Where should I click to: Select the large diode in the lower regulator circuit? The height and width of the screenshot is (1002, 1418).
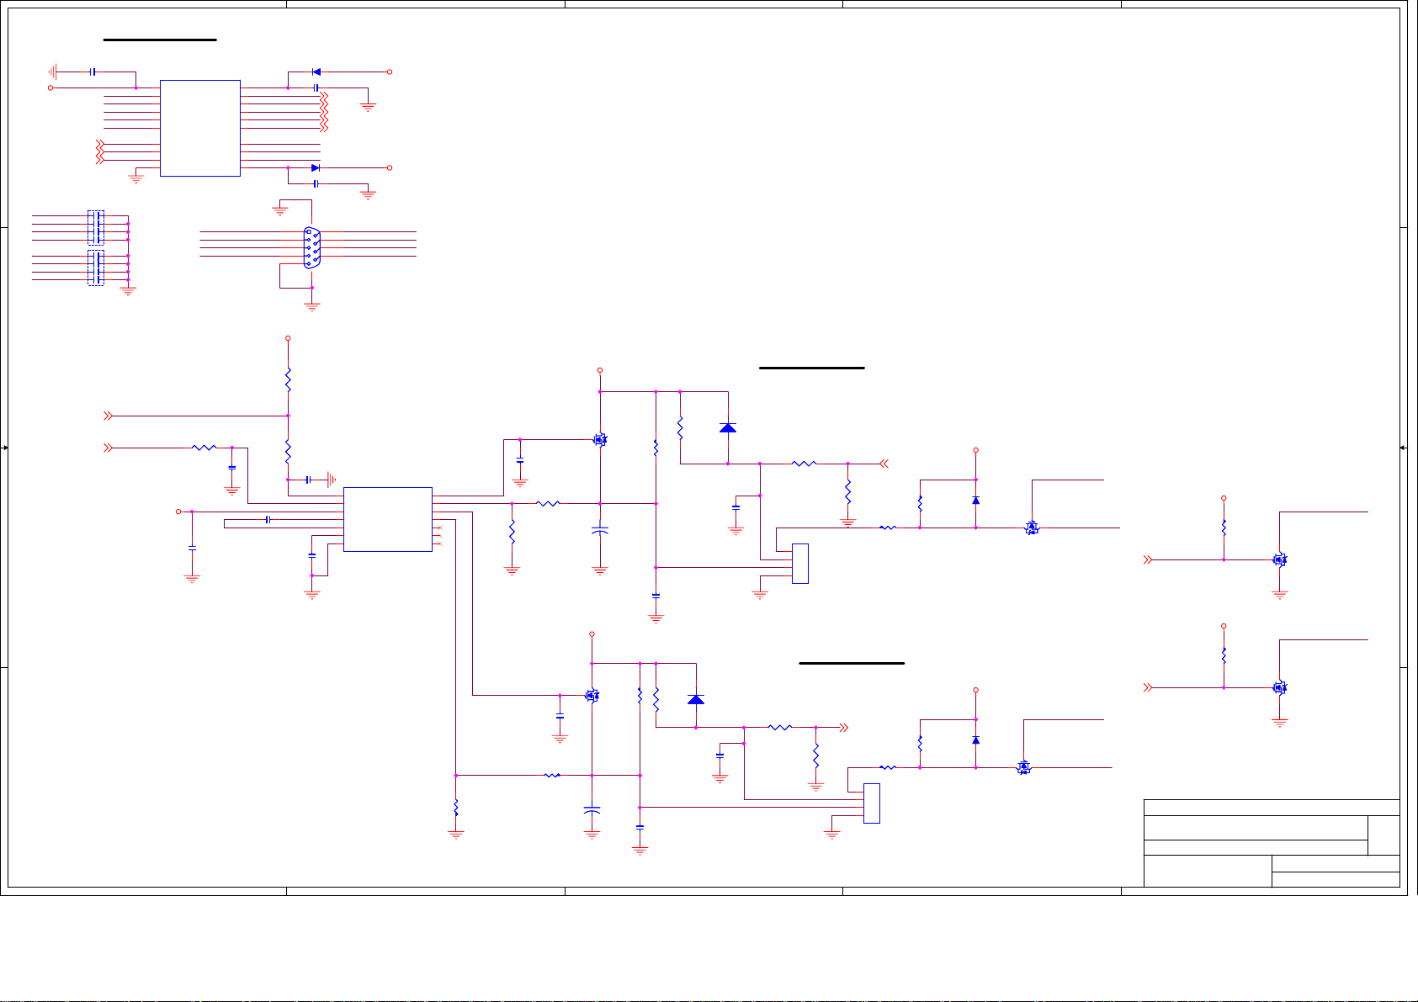point(696,699)
